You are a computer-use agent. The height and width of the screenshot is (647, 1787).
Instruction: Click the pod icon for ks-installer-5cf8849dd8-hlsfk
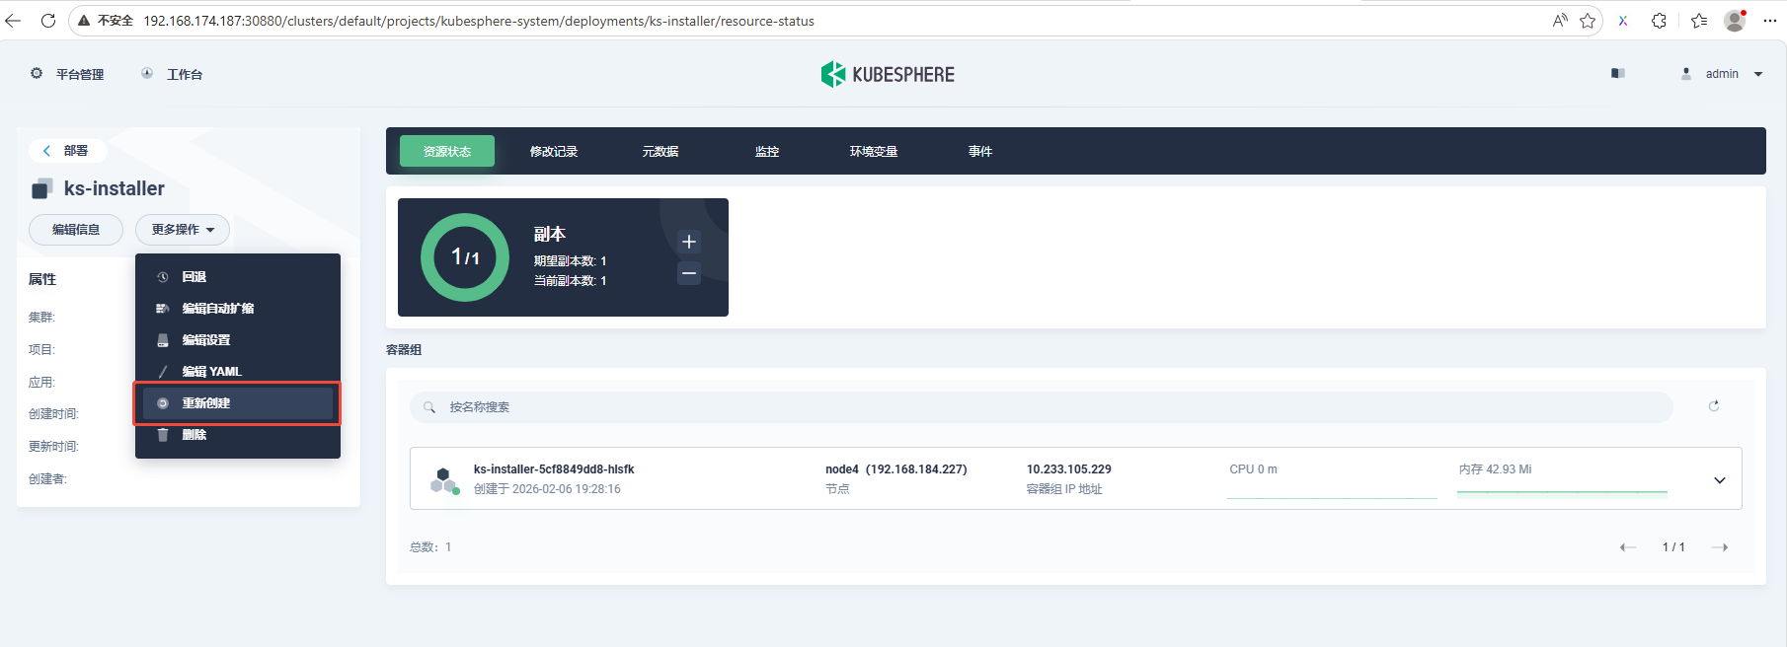pyautogui.click(x=445, y=480)
